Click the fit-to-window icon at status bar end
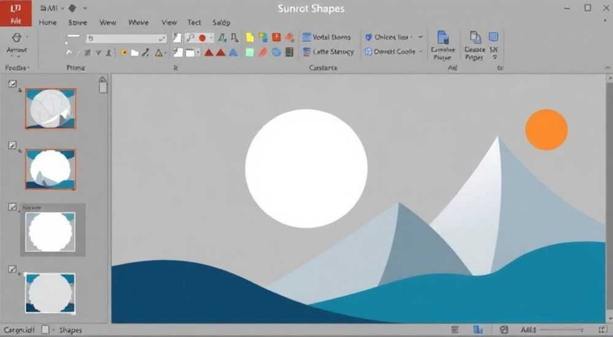The image size is (613, 337). [x=603, y=330]
